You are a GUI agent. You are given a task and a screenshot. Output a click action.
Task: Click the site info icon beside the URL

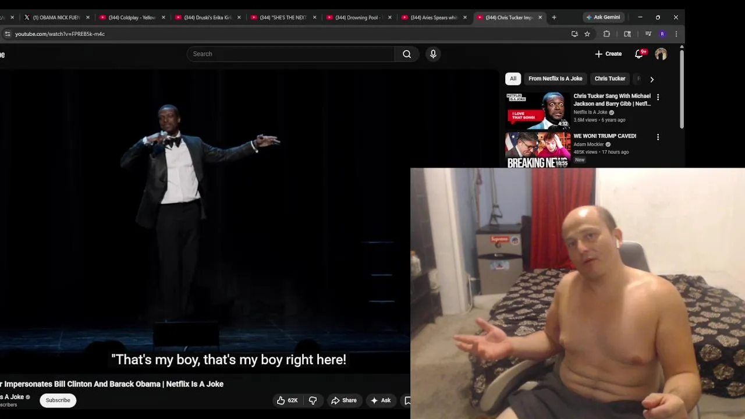7,34
